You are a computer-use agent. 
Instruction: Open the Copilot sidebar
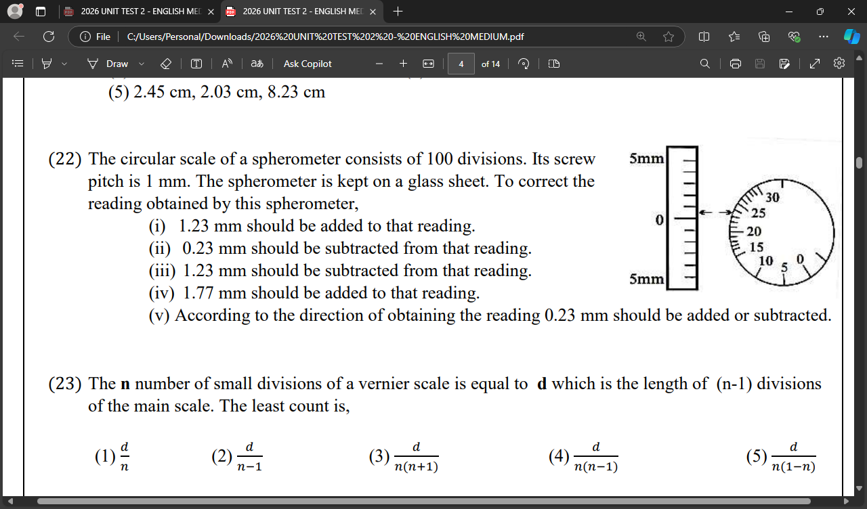(851, 37)
